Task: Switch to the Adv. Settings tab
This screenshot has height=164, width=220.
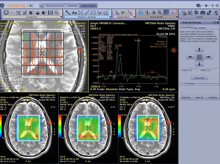Action: coord(200,27)
